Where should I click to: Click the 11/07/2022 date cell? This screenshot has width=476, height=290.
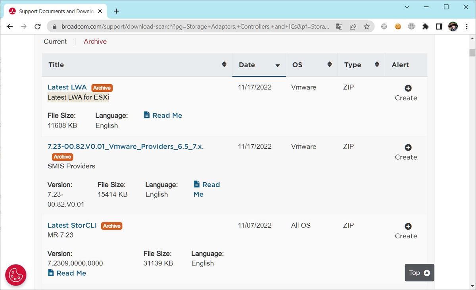(255, 225)
